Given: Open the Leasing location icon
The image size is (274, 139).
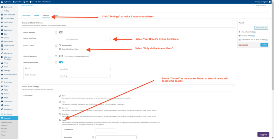Looking at the screenshot, I should click(2, 38).
